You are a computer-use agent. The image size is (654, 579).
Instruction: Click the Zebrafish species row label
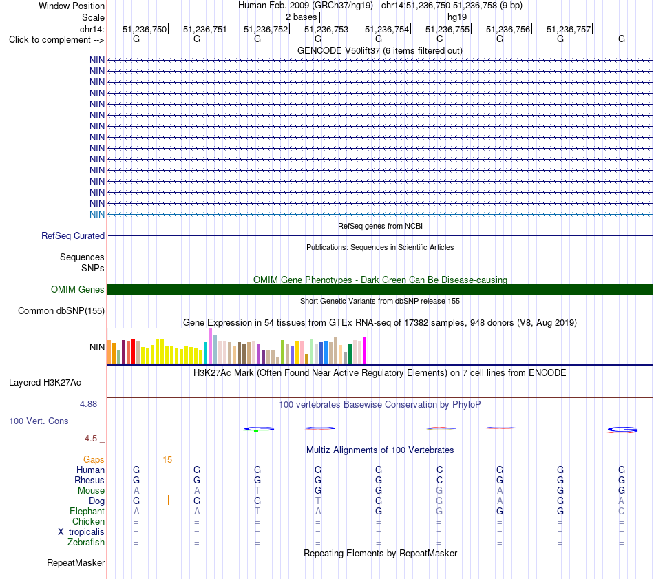pos(86,543)
